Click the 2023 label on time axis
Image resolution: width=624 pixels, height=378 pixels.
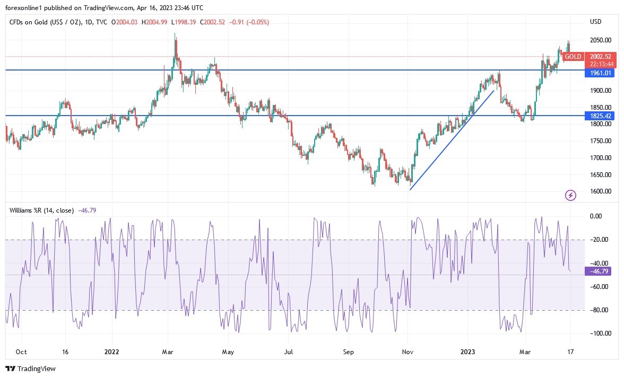[x=467, y=351]
